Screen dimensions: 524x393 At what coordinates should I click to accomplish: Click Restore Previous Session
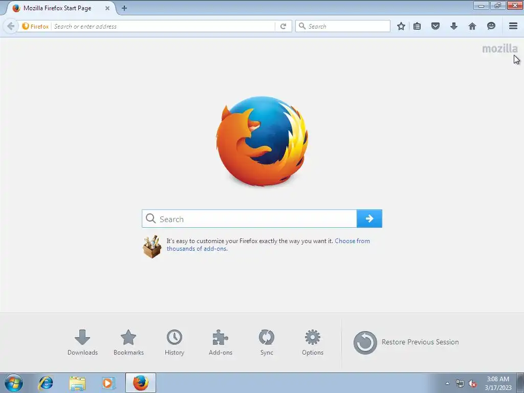point(406,342)
